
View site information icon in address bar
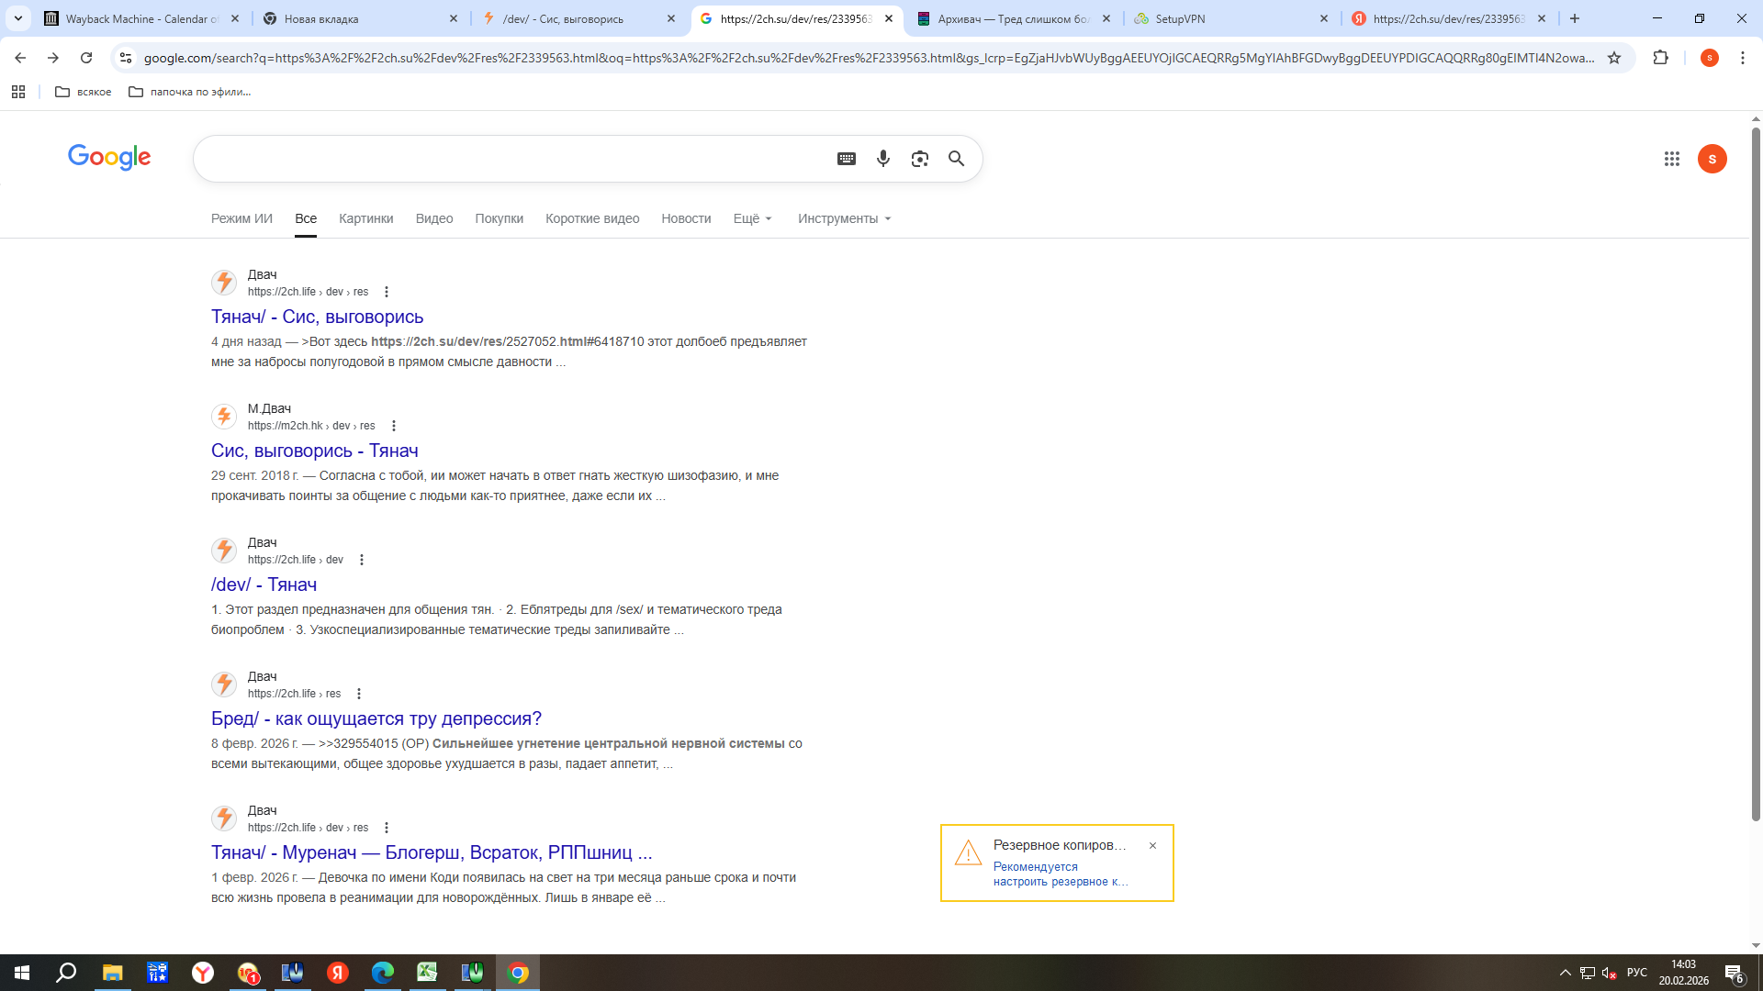[x=126, y=58]
